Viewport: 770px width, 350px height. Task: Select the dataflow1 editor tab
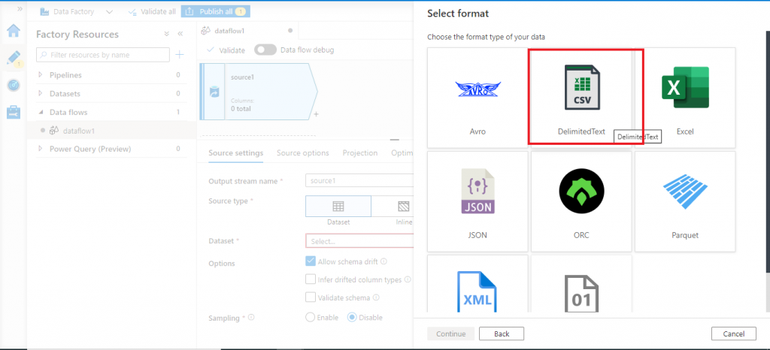point(247,30)
